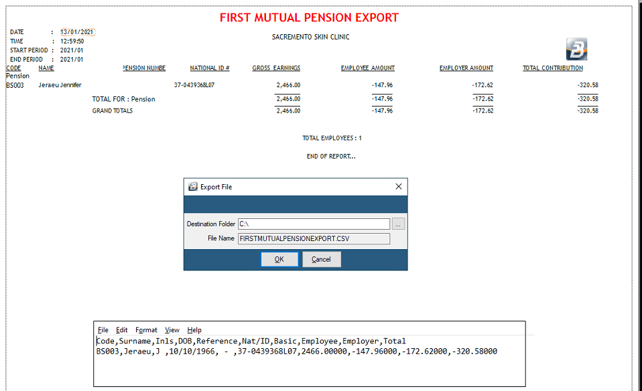Viewport: 642px width, 391px height.
Task: Open the View menu in text viewer
Action: coord(172,329)
